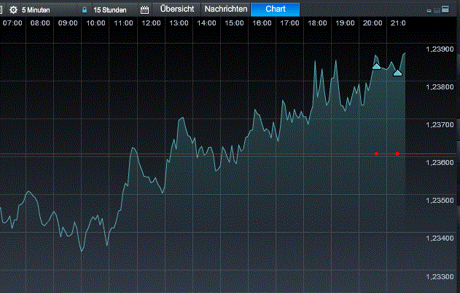Select the Chart tab

tap(275, 9)
